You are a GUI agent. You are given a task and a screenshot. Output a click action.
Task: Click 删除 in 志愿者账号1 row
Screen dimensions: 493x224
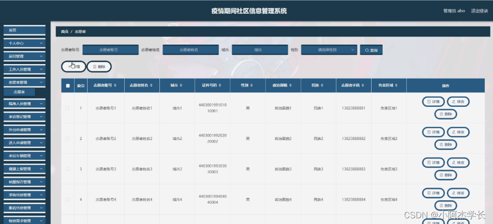click(x=445, y=114)
